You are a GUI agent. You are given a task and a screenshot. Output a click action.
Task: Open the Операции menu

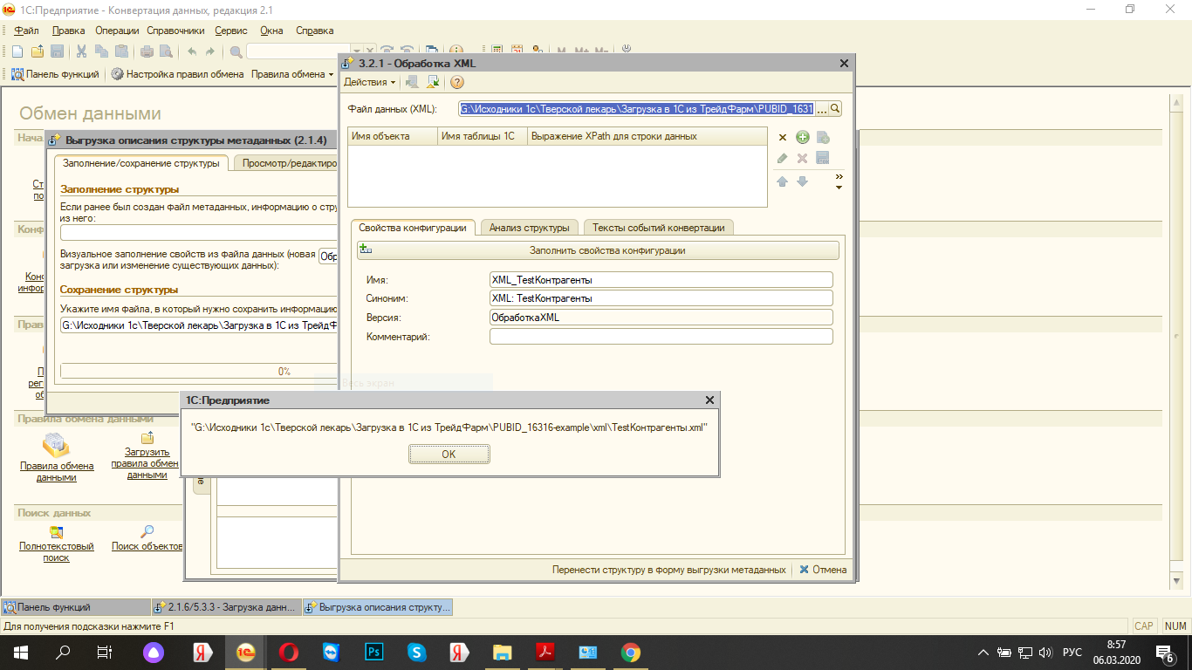pyautogui.click(x=117, y=31)
